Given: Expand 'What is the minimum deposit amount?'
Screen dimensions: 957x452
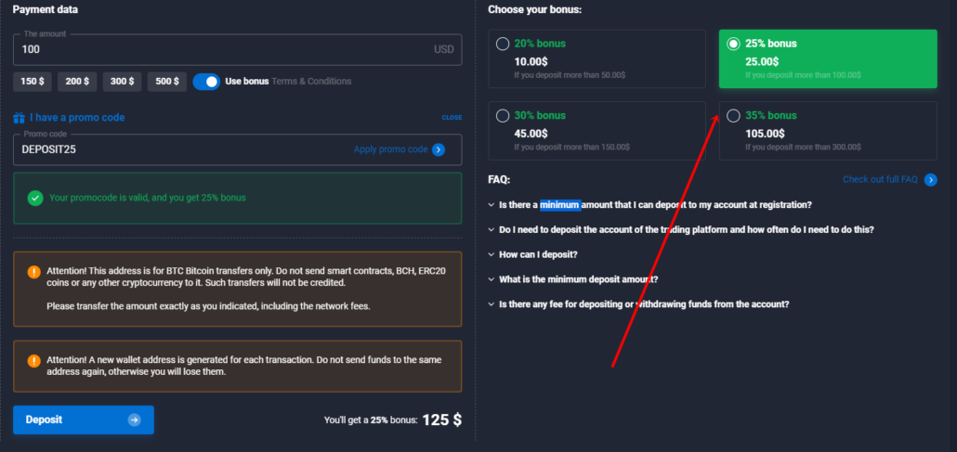Looking at the screenshot, I should [578, 279].
